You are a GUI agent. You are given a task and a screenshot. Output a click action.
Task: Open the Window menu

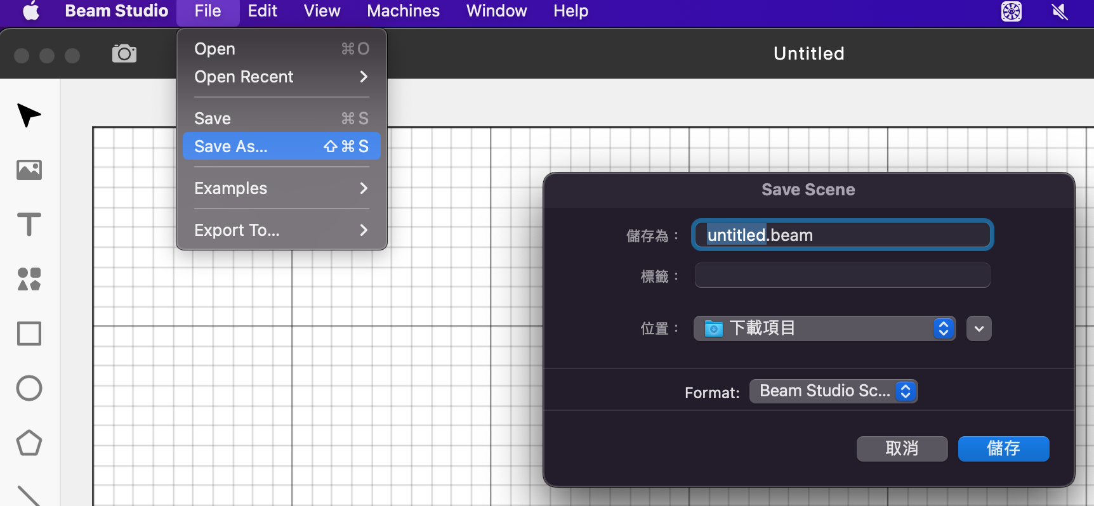[497, 11]
